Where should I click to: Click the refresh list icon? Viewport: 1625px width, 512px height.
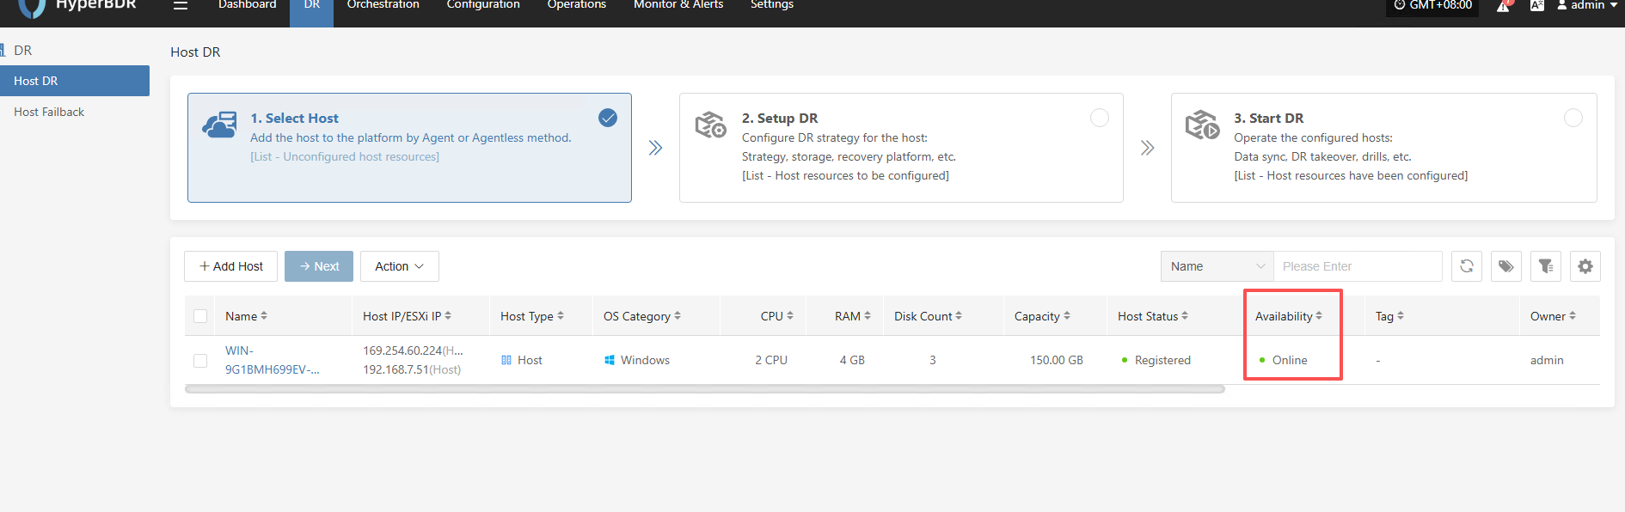tap(1467, 266)
